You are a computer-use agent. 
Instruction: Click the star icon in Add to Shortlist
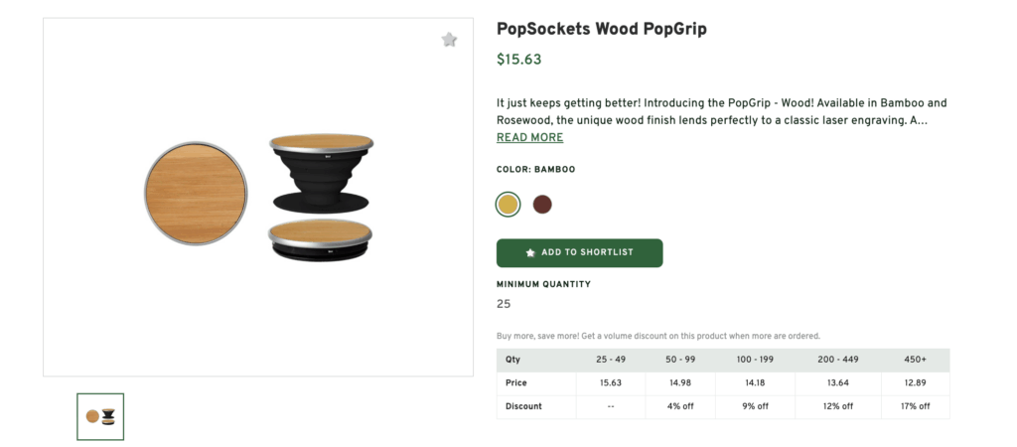[530, 253]
